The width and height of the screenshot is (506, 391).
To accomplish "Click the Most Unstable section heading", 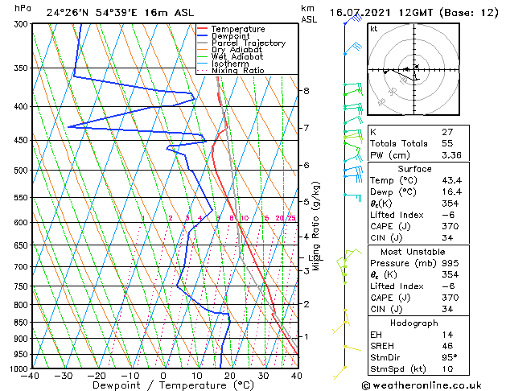I will click(413, 252).
